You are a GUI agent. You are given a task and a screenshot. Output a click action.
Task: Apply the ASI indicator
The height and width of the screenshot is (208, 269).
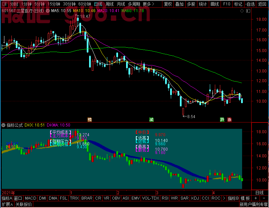coord(125,198)
